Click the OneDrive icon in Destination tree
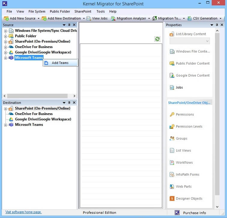The width and height of the screenshot is (227, 218). pyautogui.click(x=11, y=114)
